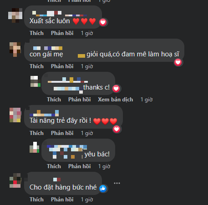Reply to 'yêu bác!' via Phản hồi
The width and height of the screenshot is (208, 205).
[x=80, y=166]
